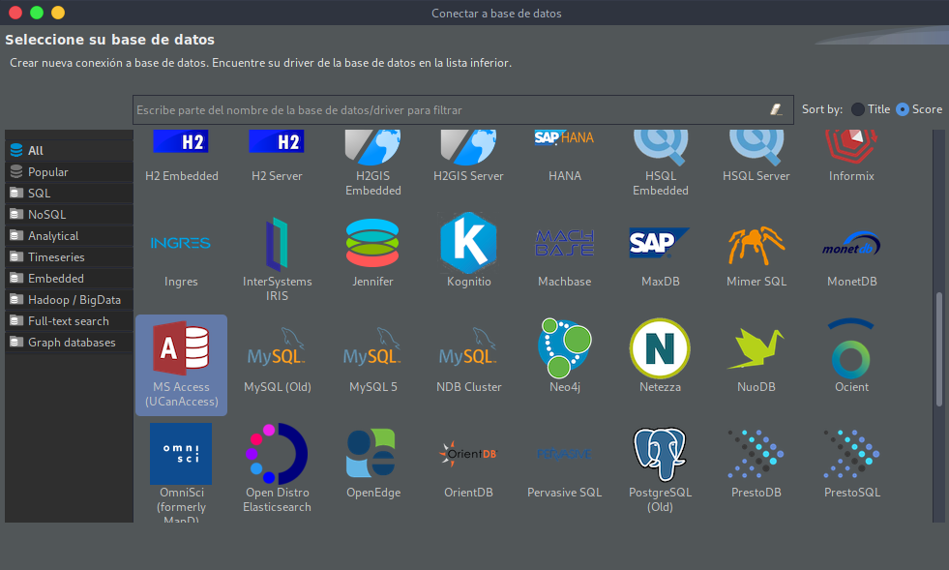Select Hadoop / BigData category
The width and height of the screenshot is (949, 570).
click(69, 300)
